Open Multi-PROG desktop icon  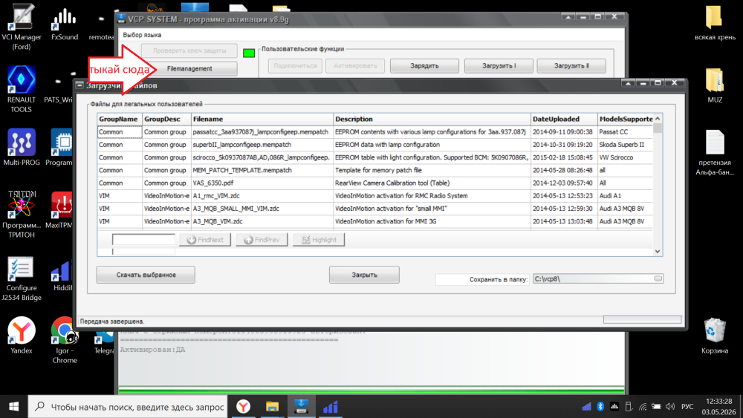click(x=22, y=147)
